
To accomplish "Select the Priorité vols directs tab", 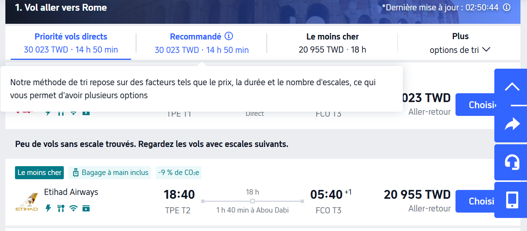I will click(x=71, y=43).
